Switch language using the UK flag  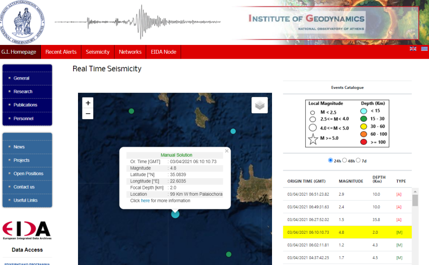(x=413, y=49)
